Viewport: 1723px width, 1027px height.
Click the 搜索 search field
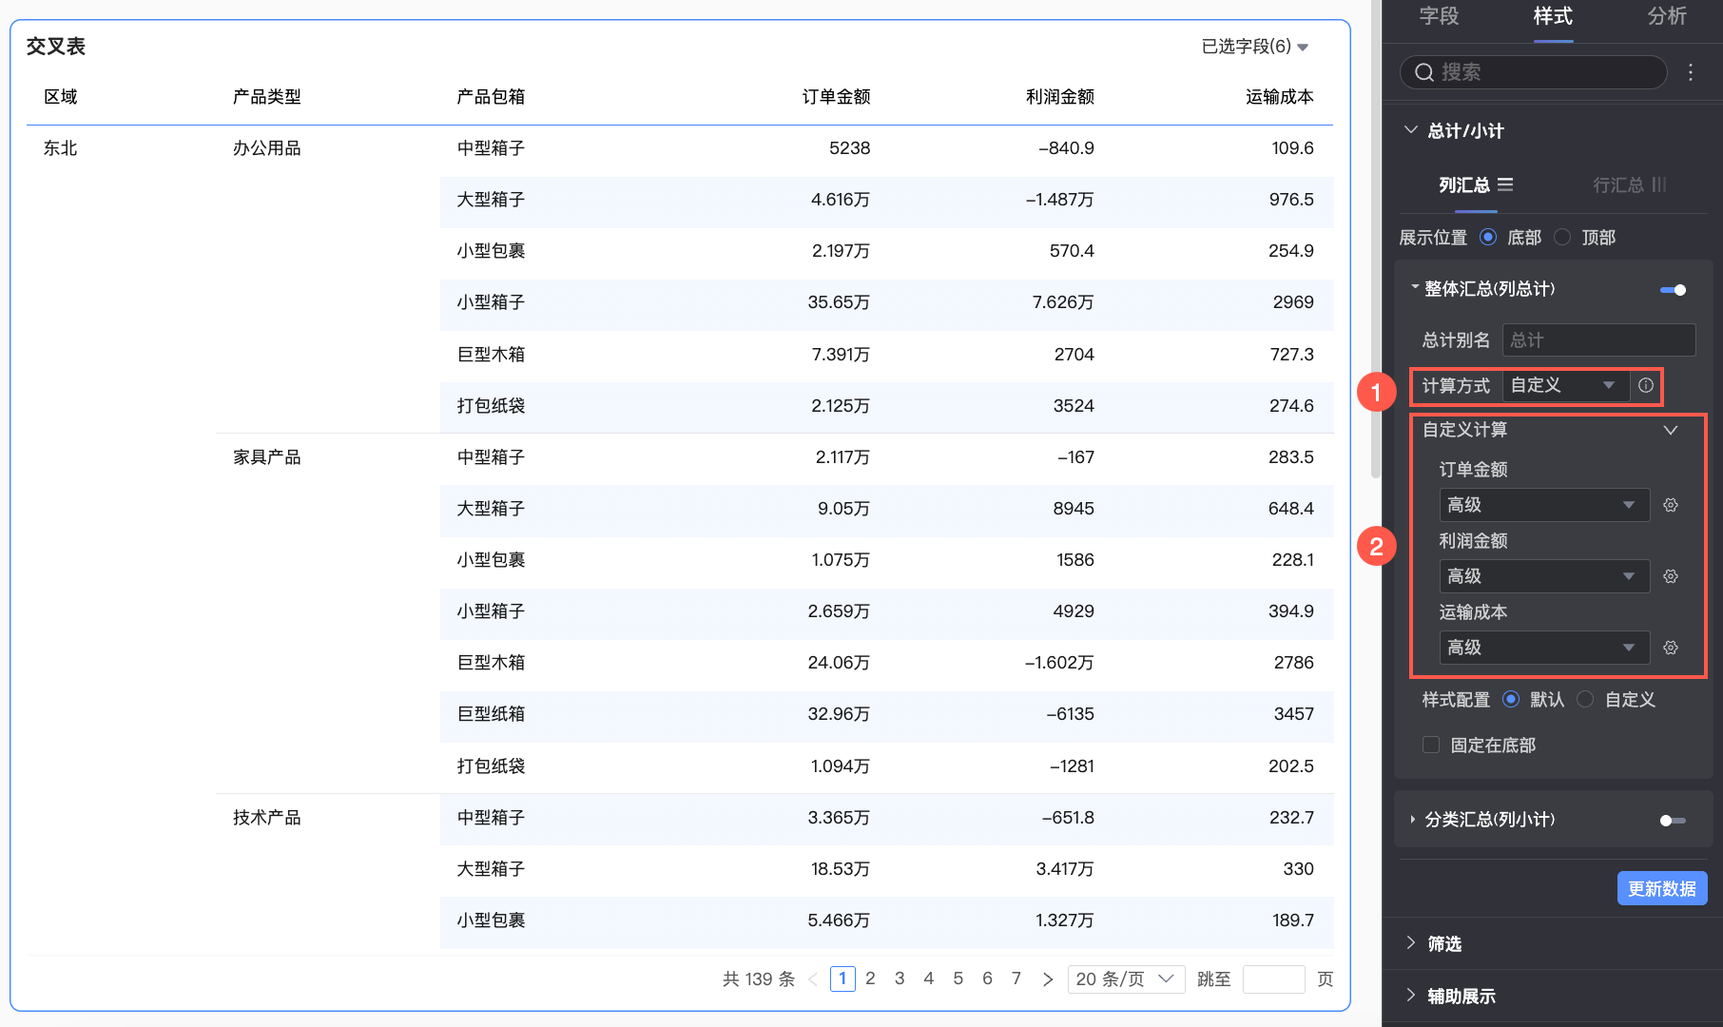(x=1533, y=72)
